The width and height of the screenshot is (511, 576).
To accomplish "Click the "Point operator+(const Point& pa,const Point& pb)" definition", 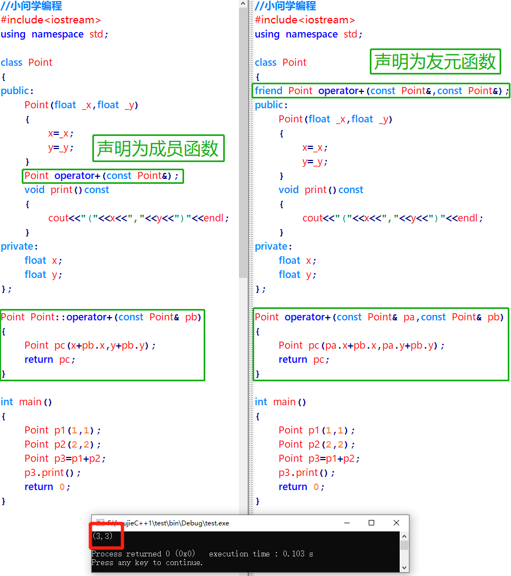I will tap(379, 317).
